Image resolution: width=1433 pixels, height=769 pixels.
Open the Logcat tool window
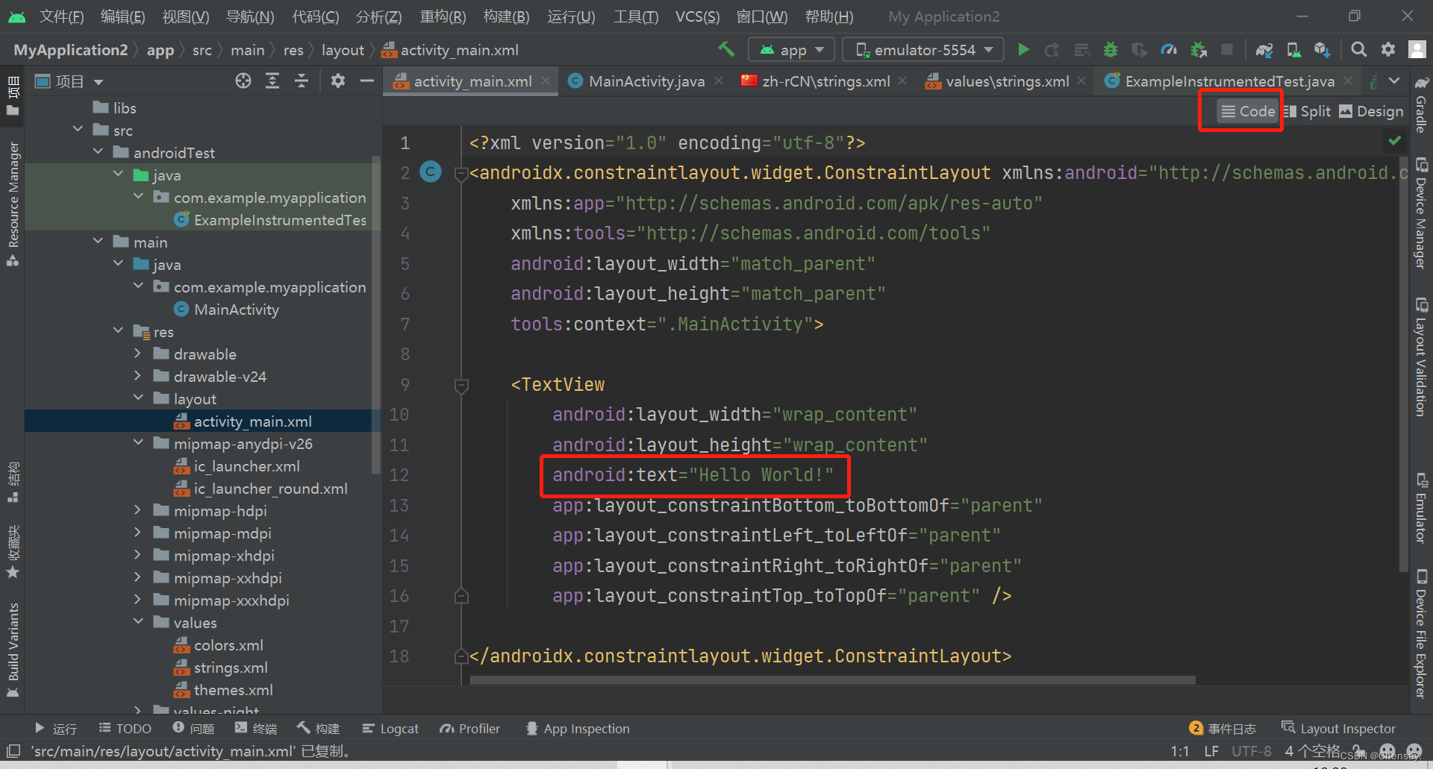pos(390,729)
